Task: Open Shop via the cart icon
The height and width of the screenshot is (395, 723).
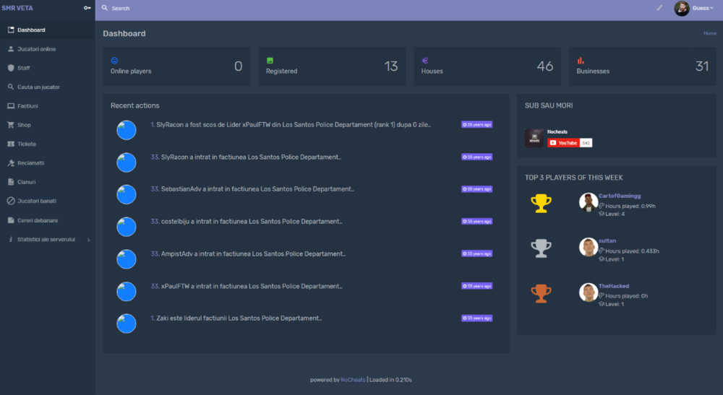Action: tap(11, 125)
